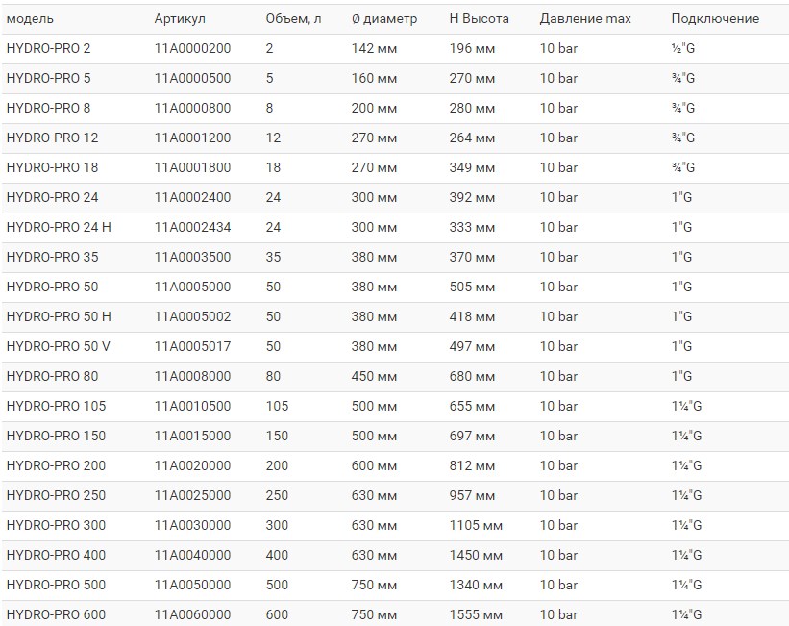Screen dimensions: 789x626
Task: Click article number 11A0050000
Action: [193, 585]
